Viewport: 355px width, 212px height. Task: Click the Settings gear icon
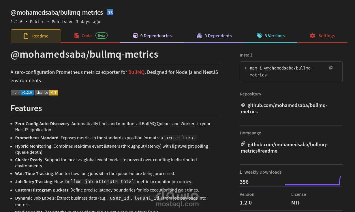click(x=312, y=36)
